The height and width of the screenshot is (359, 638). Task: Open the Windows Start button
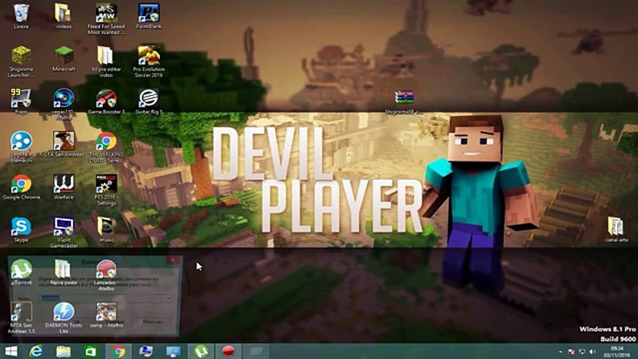click(10, 352)
